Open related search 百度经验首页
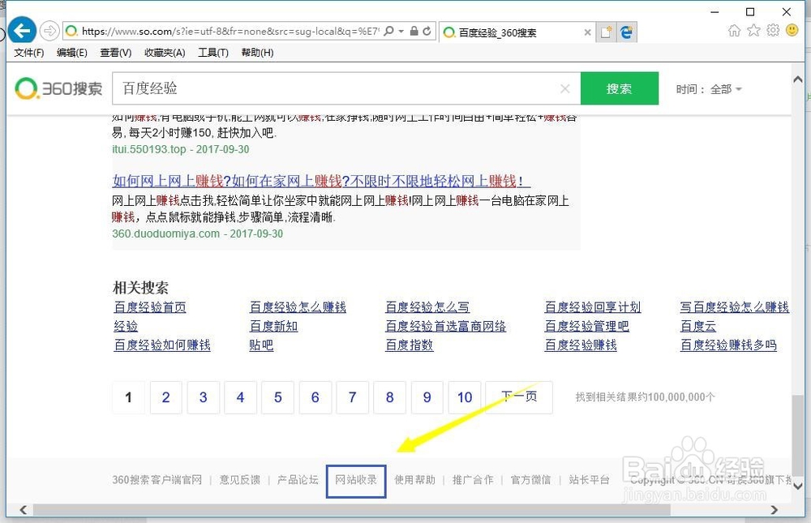This screenshot has width=811, height=523. 150,307
